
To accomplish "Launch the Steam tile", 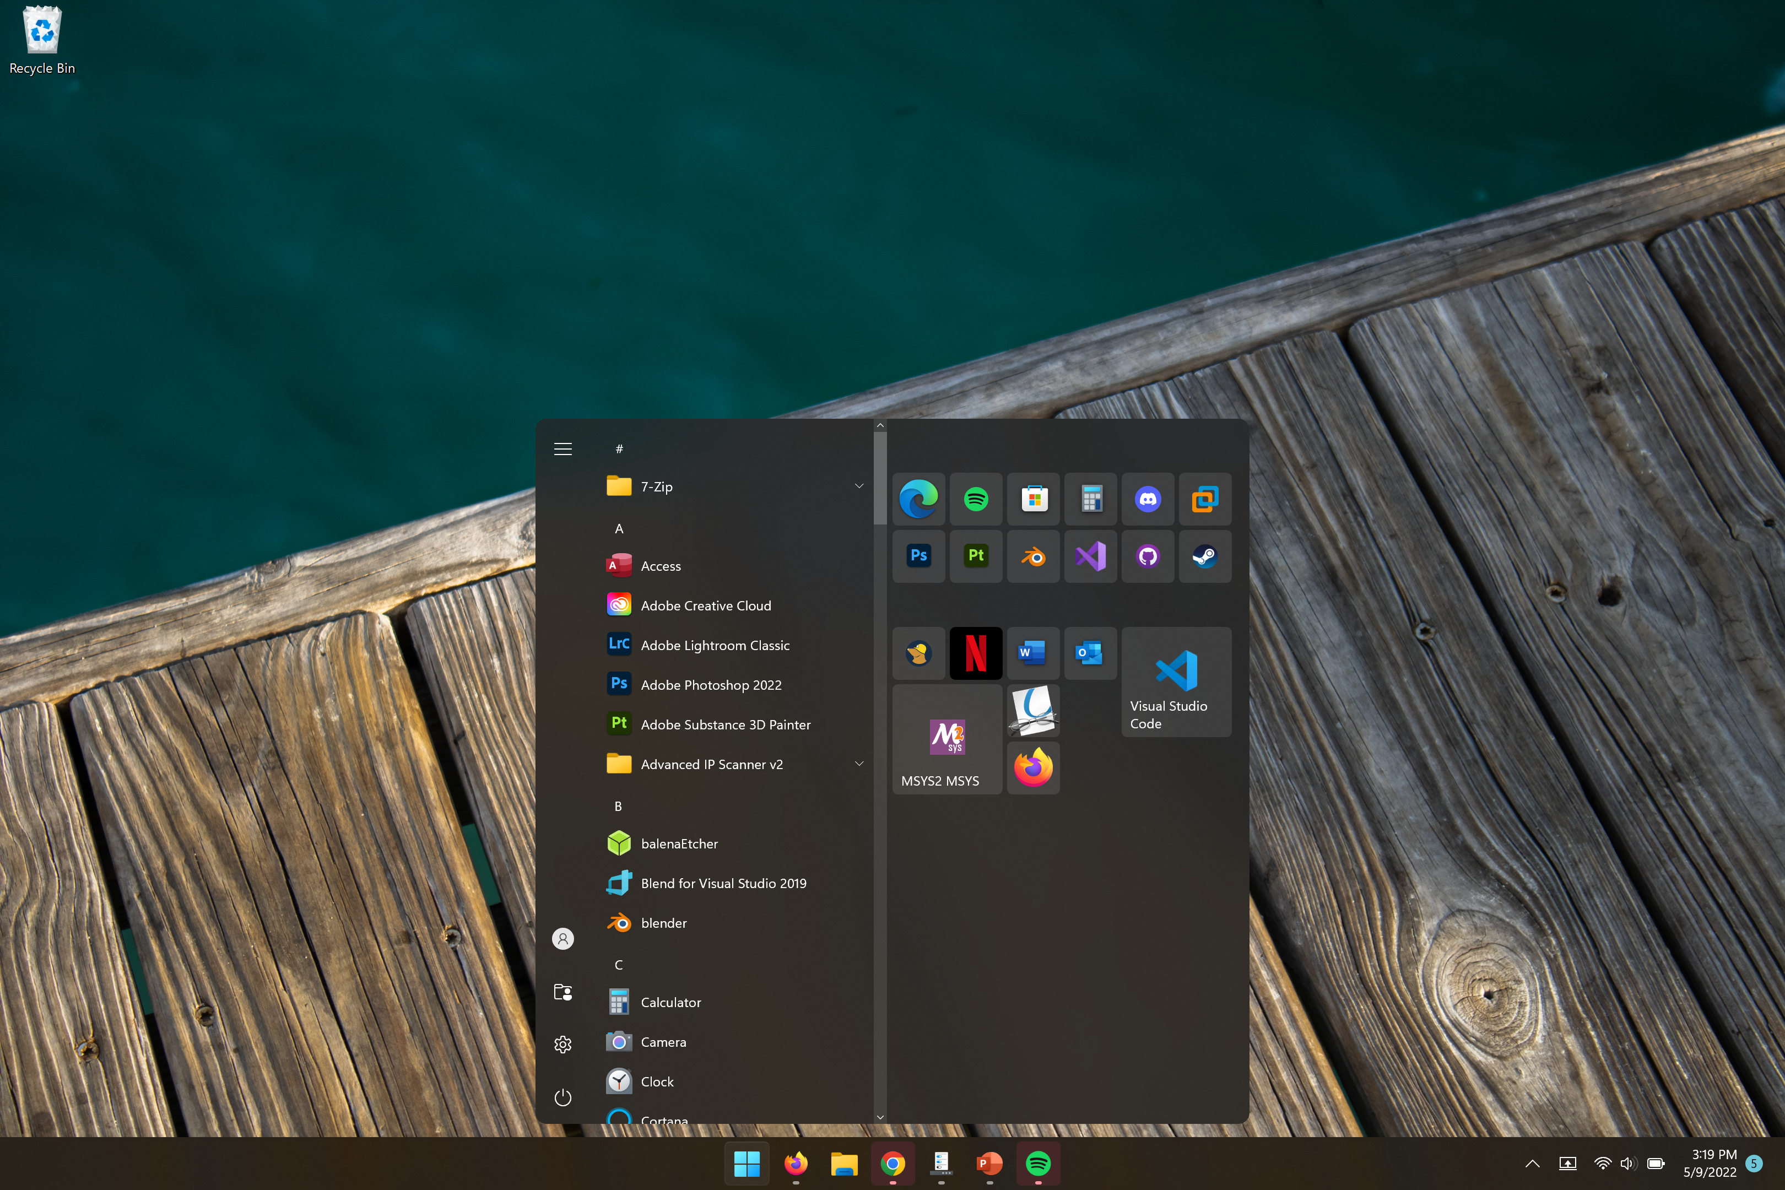I will (x=1204, y=557).
